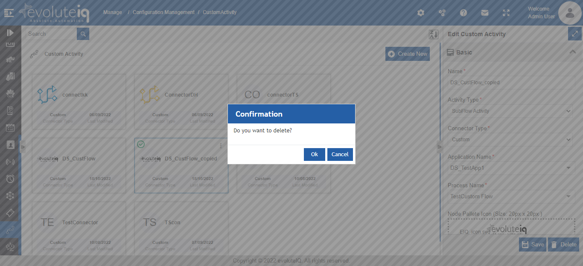
Task: Open the alarm clock sidebar icon
Action: pyautogui.click(x=11, y=179)
